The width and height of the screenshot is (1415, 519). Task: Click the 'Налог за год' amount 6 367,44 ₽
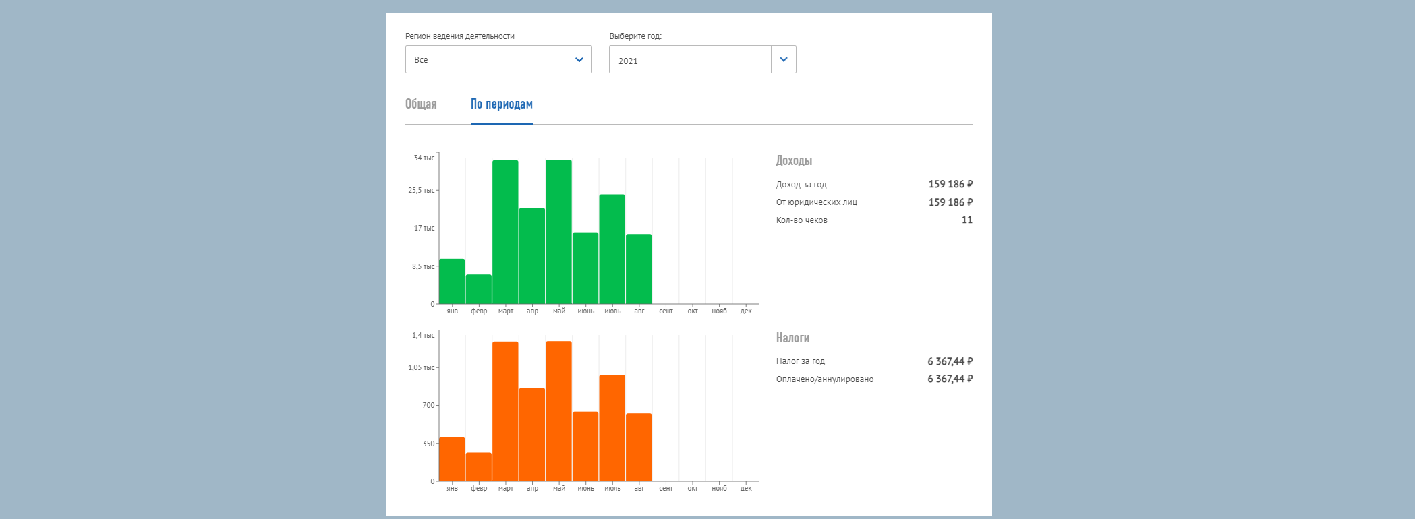click(949, 361)
